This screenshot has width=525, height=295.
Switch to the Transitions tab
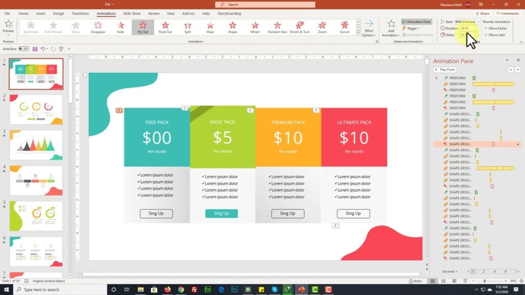coord(80,13)
